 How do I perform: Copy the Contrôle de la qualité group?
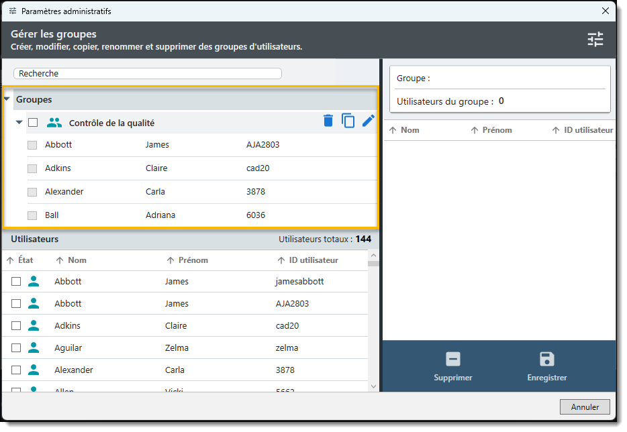click(x=348, y=121)
